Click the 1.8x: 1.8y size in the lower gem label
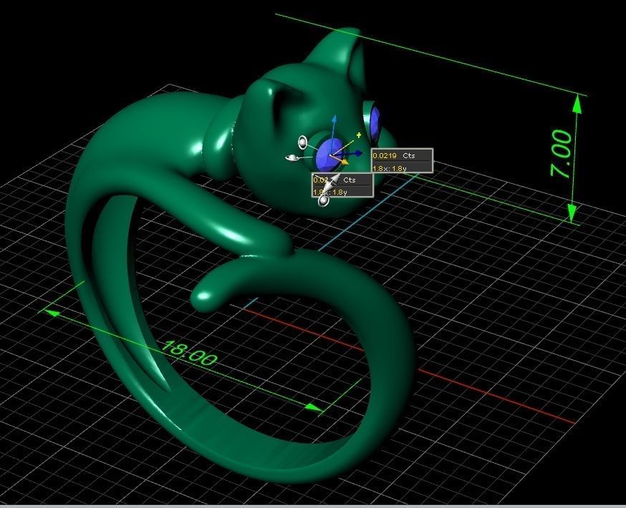Viewport: 626px width, 508px height. pyautogui.click(x=329, y=192)
